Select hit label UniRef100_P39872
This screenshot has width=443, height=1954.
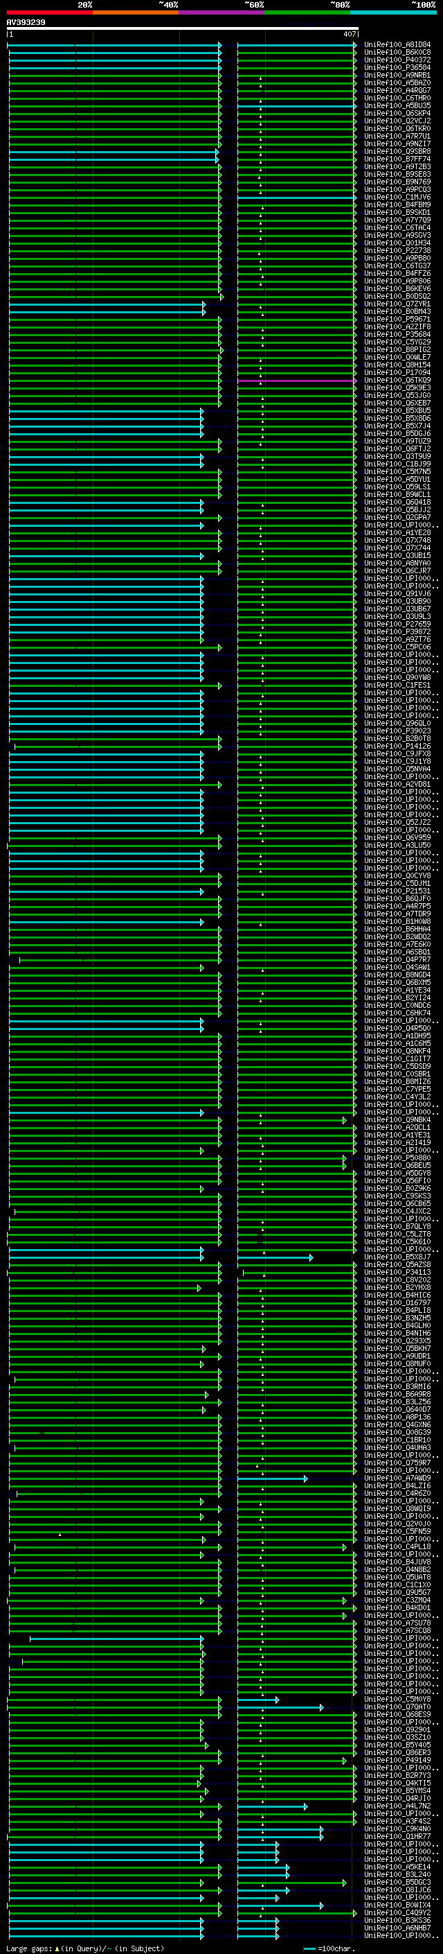397,632
